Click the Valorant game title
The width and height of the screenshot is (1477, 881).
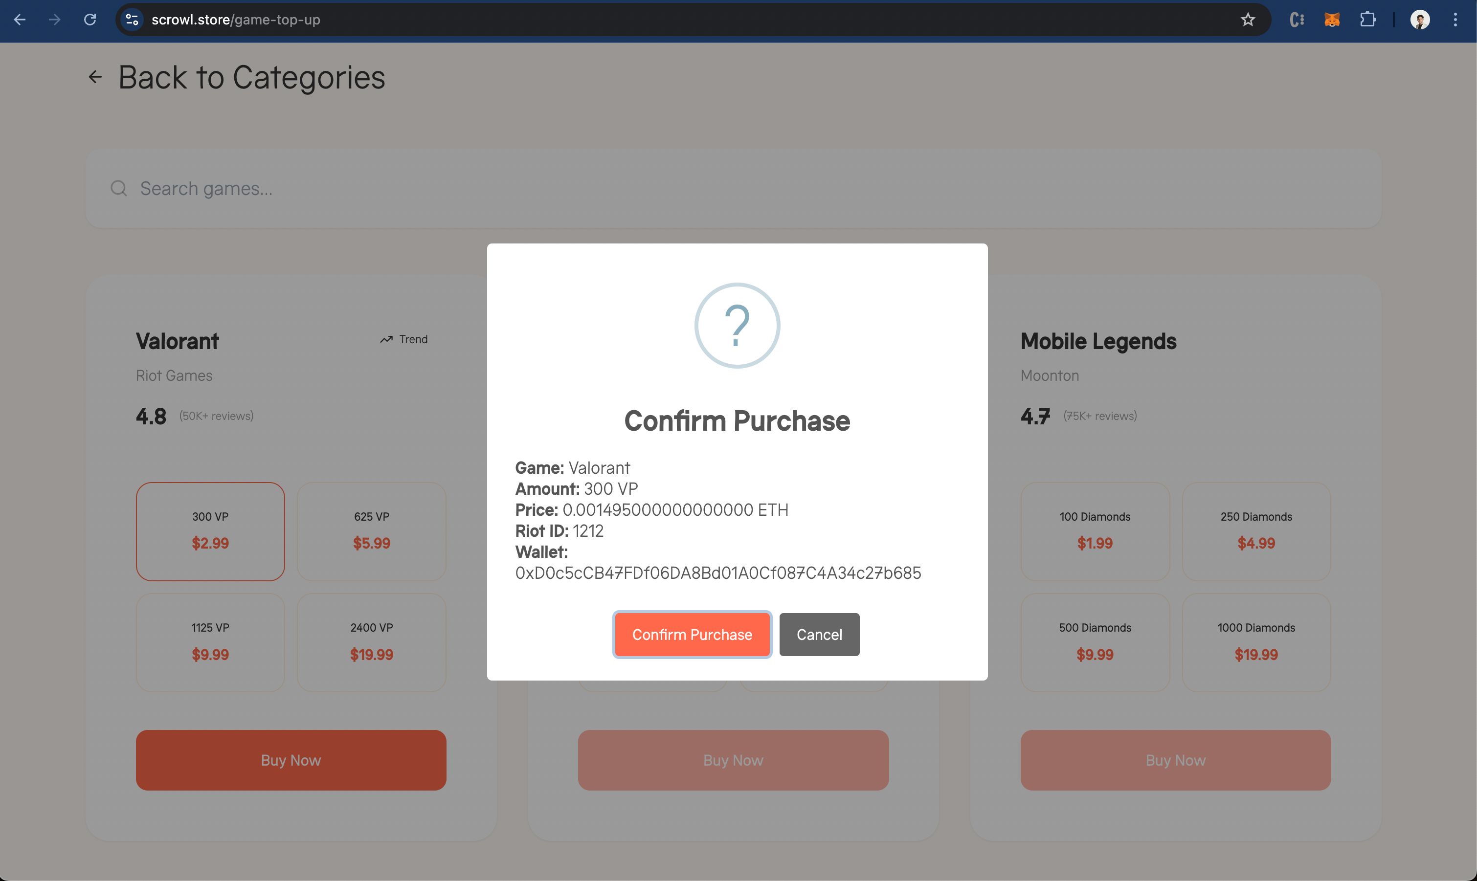pyautogui.click(x=177, y=341)
